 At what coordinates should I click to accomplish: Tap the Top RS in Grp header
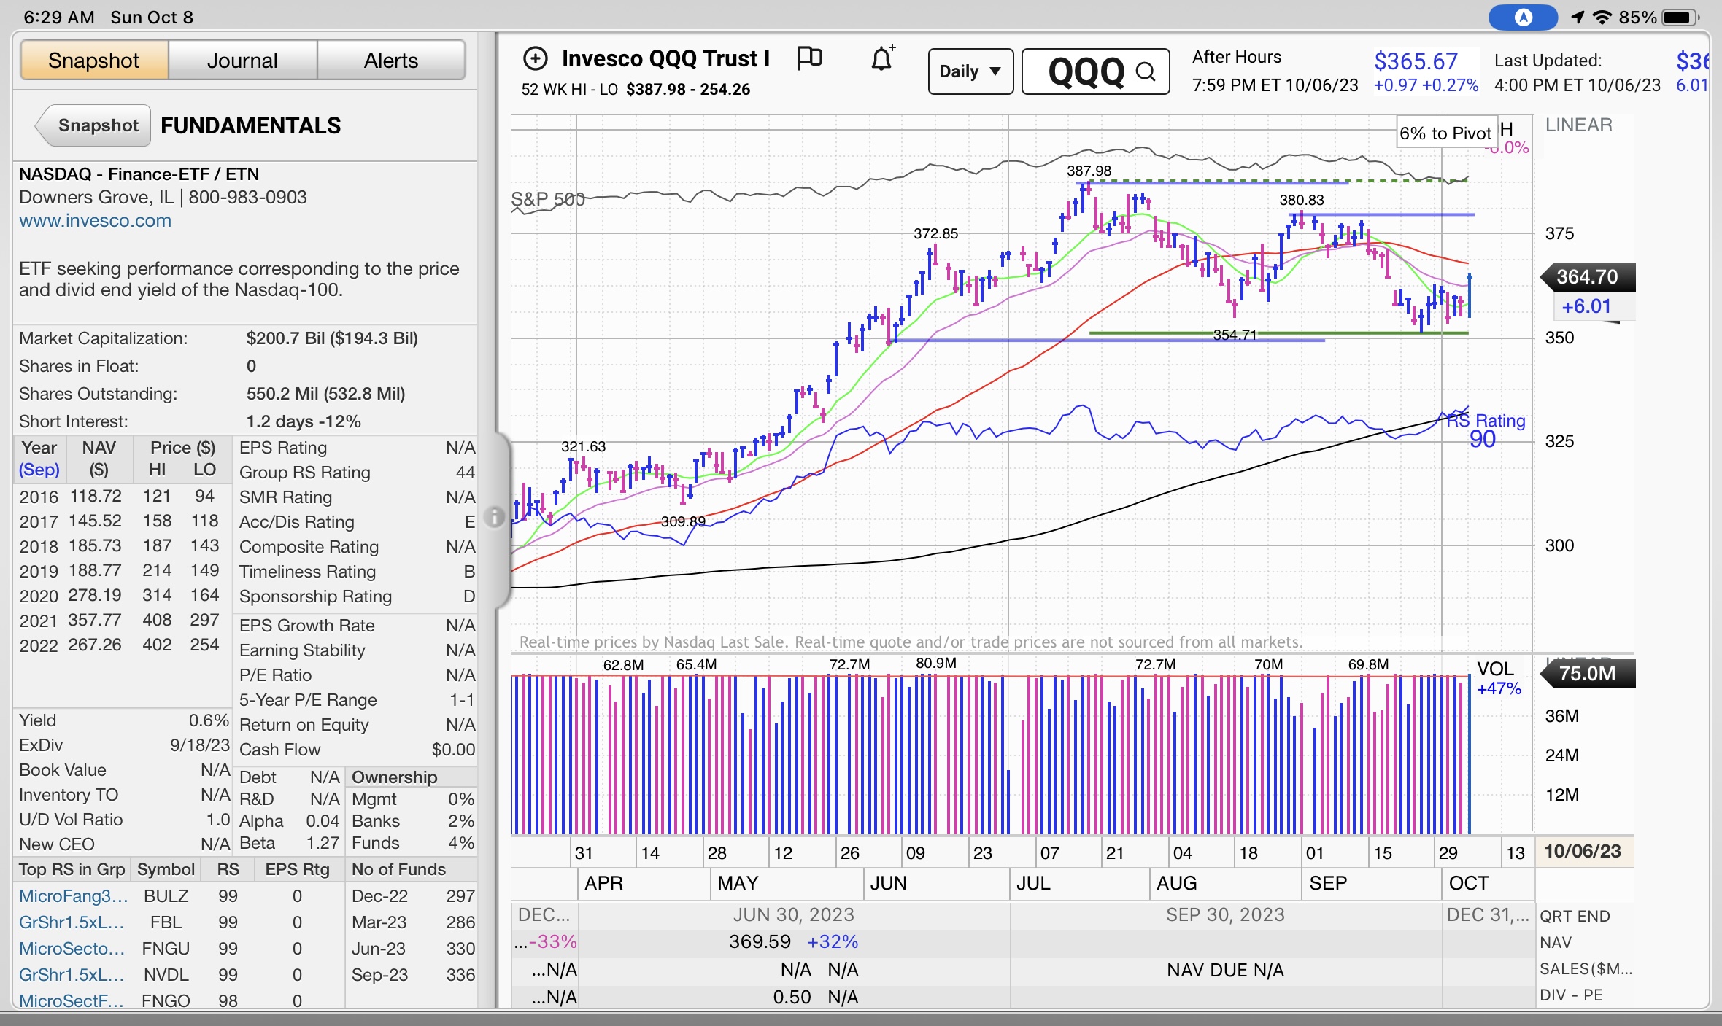(72, 868)
